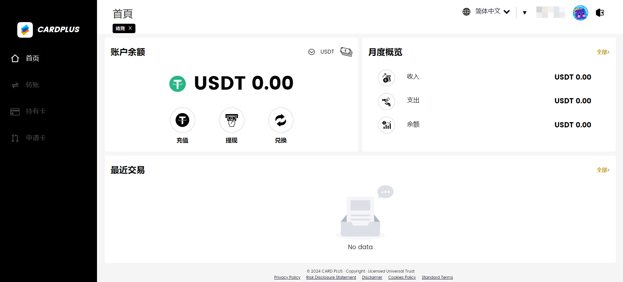
Task: Open the Privacy Policy link
Action: [x=287, y=277]
